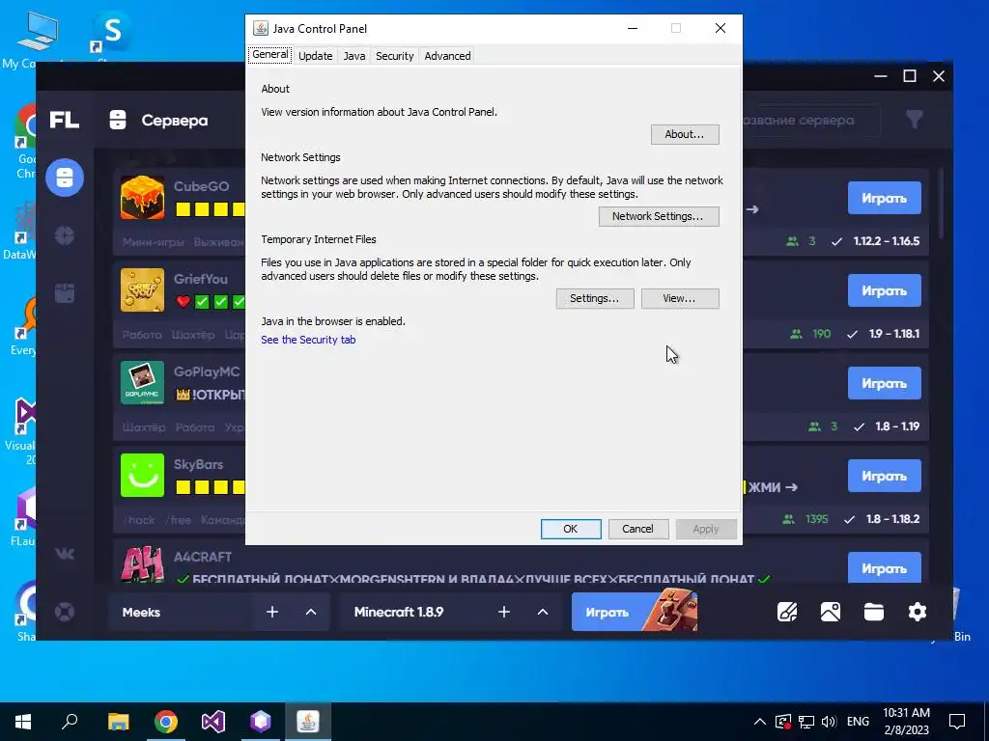Expand the Minecraft 1.8.9 version selector
This screenshot has width=989, height=741.
[x=543, y=612]
